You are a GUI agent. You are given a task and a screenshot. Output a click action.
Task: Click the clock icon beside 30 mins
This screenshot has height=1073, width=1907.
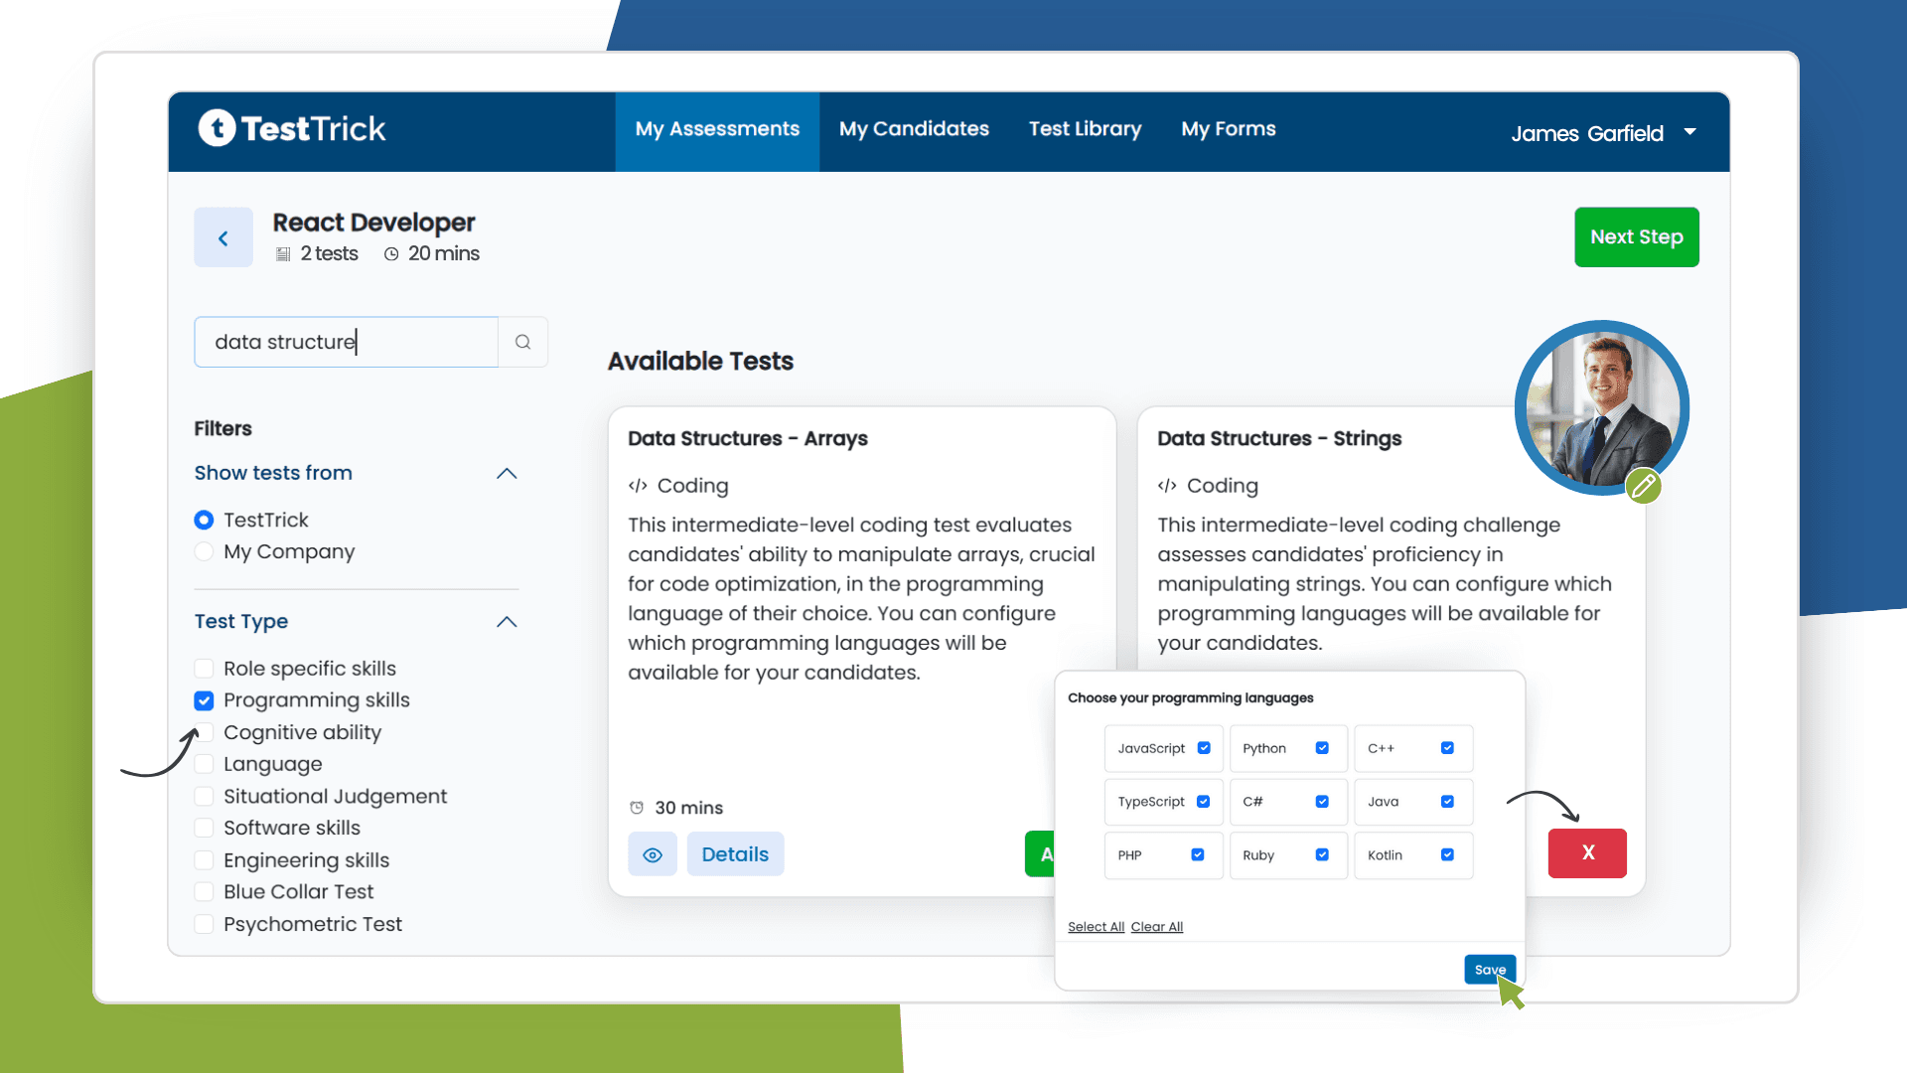click(637, 808)
